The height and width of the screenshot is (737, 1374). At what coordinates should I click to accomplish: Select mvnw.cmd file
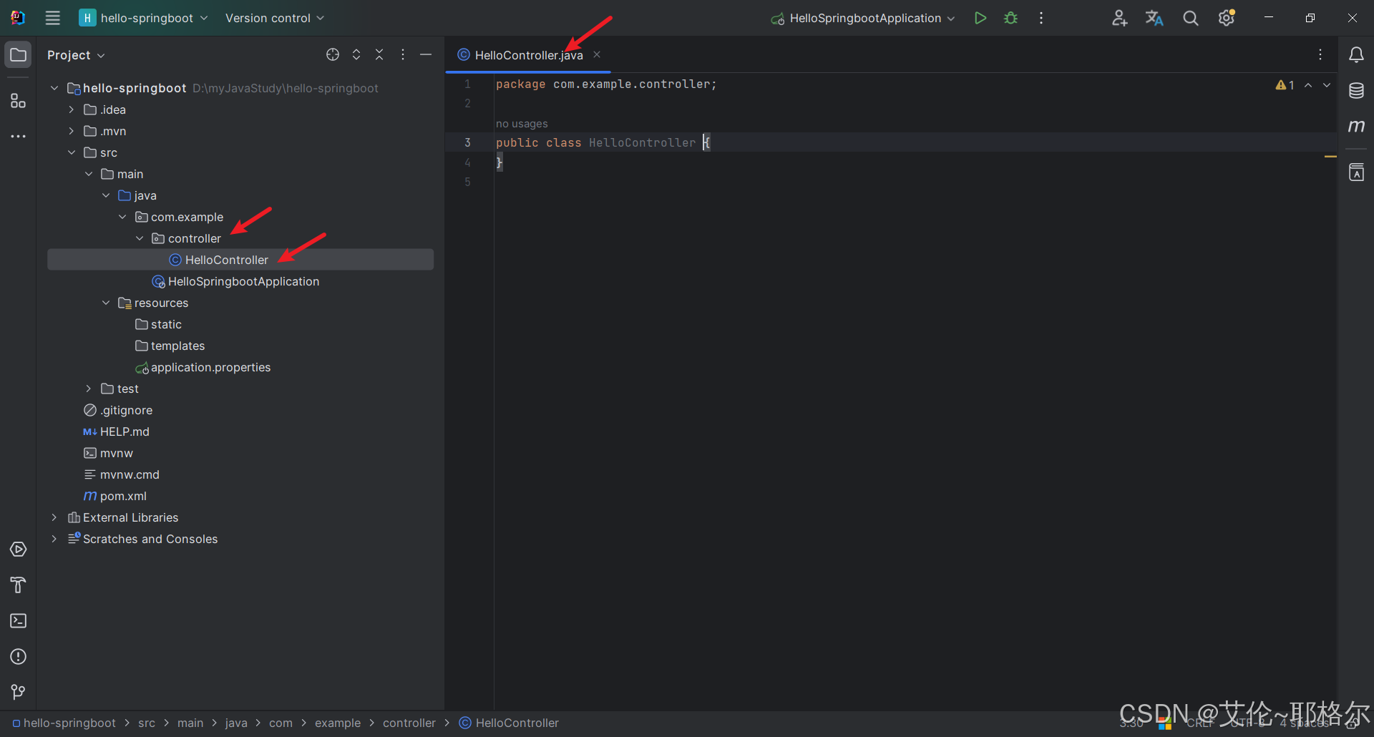[240, 474]
